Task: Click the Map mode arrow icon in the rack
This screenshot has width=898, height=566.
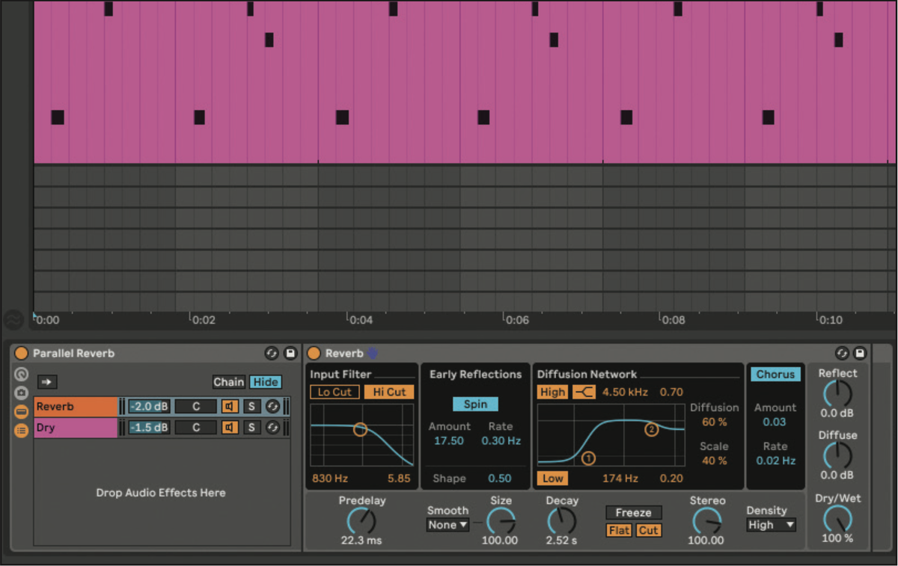Action: click(46, 382)
